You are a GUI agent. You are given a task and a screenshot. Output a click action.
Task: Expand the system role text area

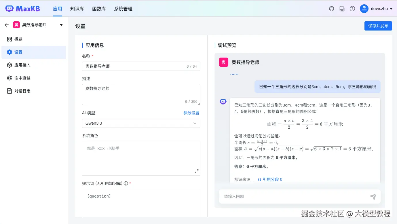(197, 171)
